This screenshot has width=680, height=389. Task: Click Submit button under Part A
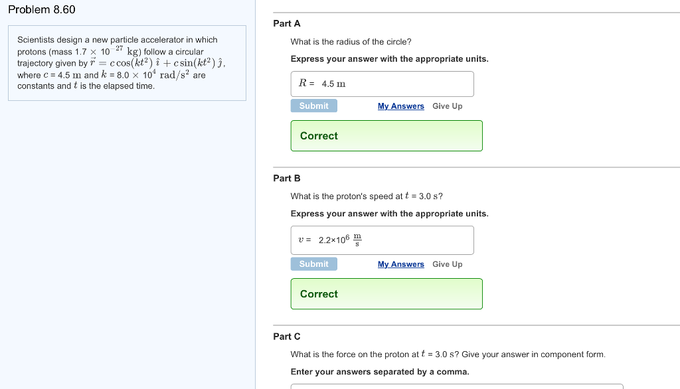pos(313,106)
